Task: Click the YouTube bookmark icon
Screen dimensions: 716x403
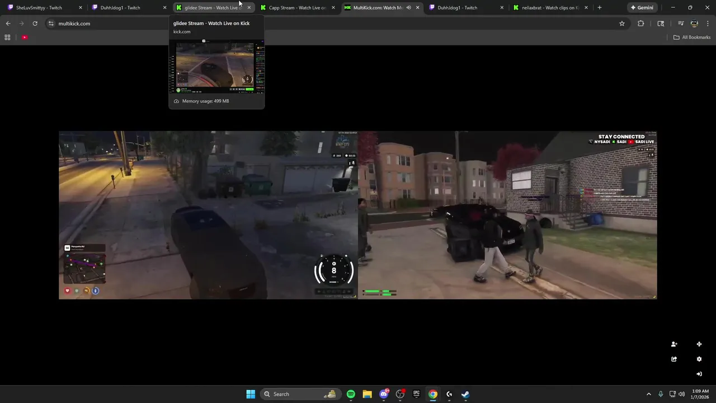Action: [25, 38]
